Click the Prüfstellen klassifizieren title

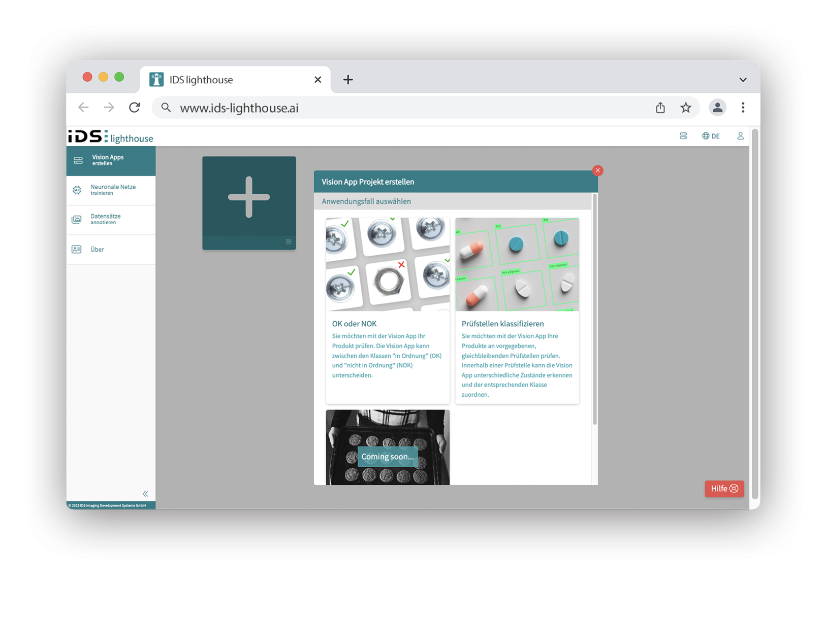coord(502,324)
